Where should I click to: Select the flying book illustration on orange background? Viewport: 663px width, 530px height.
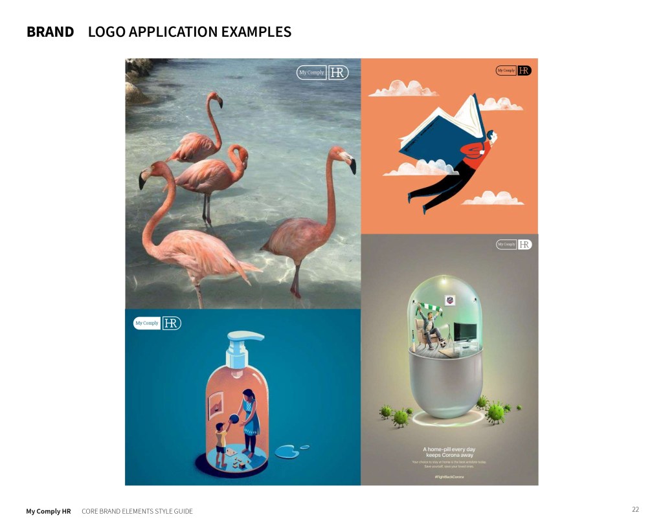tap(449, 146)
